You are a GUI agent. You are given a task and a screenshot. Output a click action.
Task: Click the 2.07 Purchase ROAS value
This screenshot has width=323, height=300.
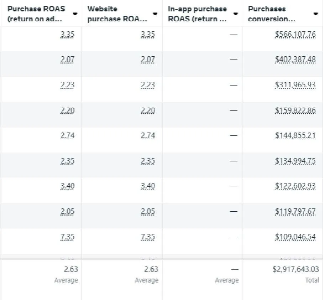(67, 60)
